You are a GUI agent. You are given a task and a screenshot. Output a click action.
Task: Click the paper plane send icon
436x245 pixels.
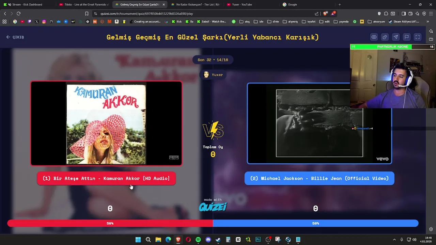tap(396, 37)
